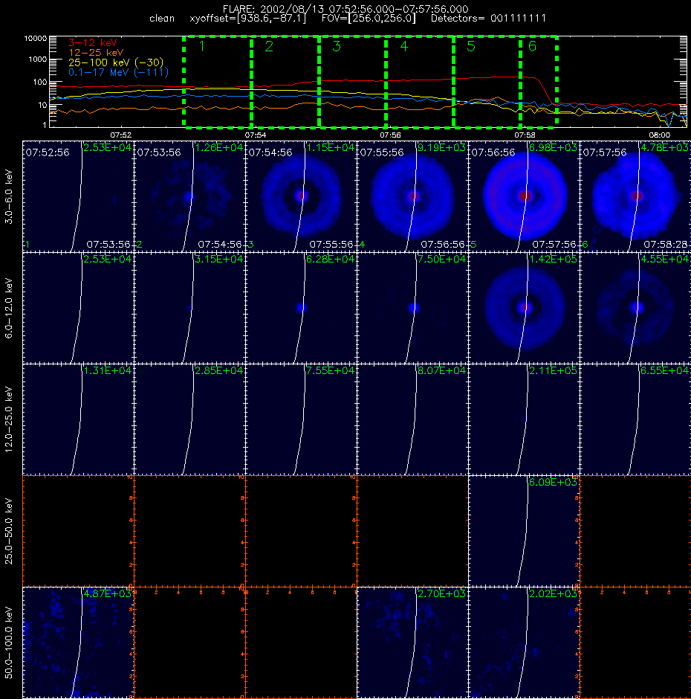Click the xyoffset=[938.6,-87.1] text
The height and width of the screenshot is (699, 691).
(x=248, y=19)
